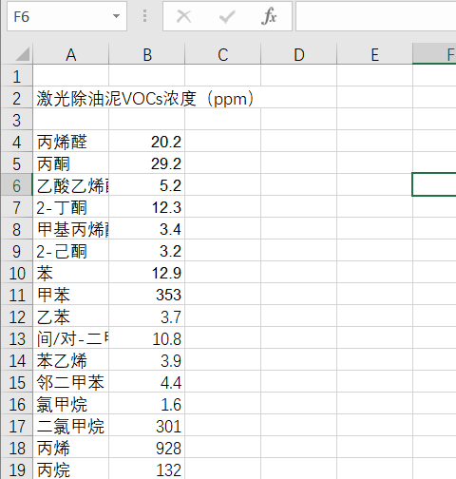Viewport: 456px width, 479px height.
Task: Select the cell containing 二氯甲烷
Action: pyautogui.click(x=71, y=426)
